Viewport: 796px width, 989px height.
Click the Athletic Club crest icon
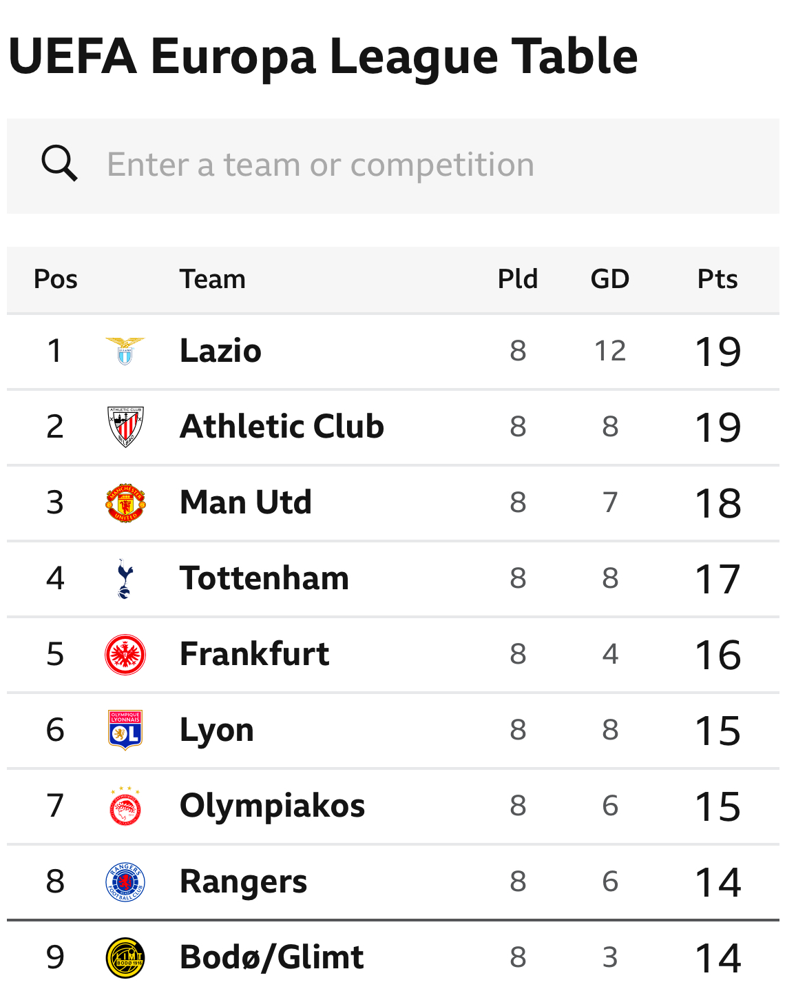click(125, 427)
